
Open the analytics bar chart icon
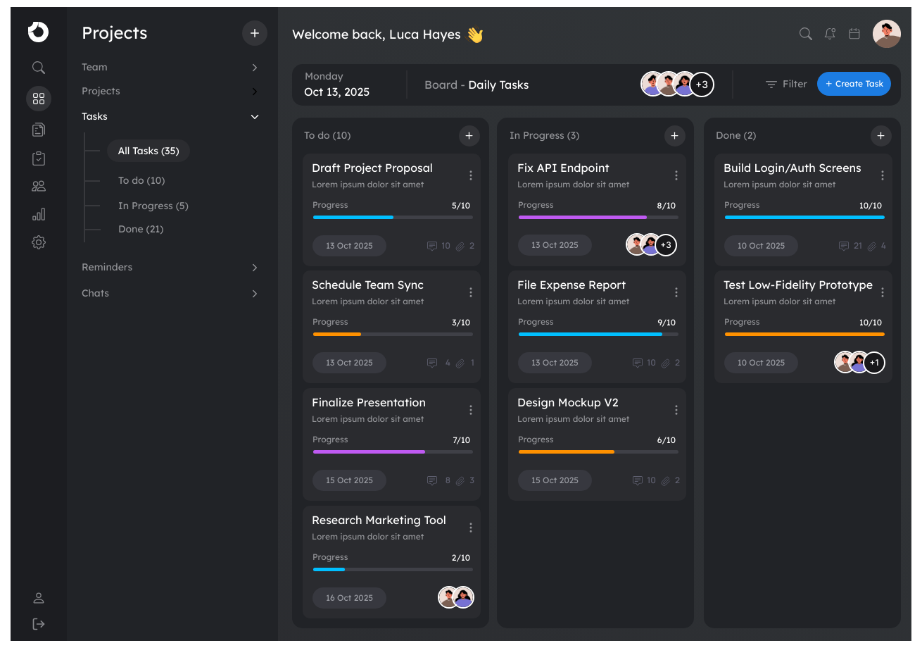click(39, 214)
